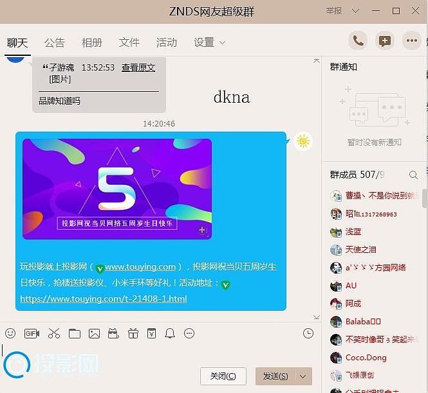428x393 pixels.
Task: Open send options arrow next to 发送(S)
Action: tap(302, 376)
